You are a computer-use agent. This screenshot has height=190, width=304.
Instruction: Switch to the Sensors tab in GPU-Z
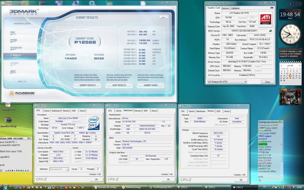pyautogui.click(x=225, y=8)
